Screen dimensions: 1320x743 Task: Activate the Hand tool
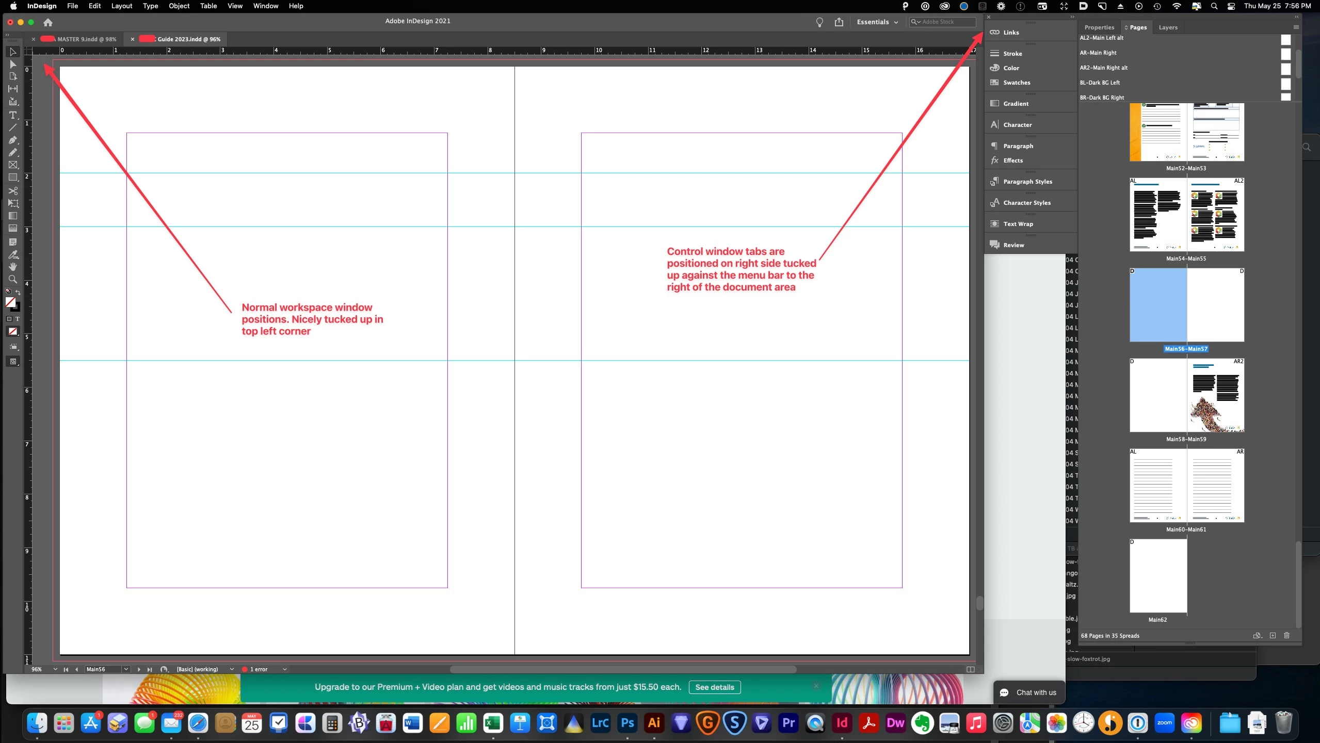pyautogui.click(x=13, y=267)
